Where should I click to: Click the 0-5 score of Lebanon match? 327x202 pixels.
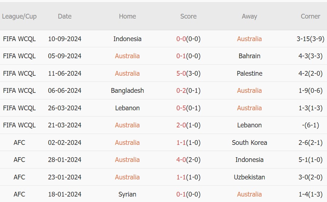(x=181, y=108)
